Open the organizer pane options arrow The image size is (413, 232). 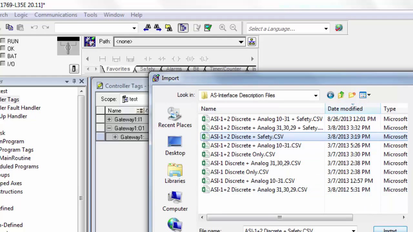(x=67, y=82)
